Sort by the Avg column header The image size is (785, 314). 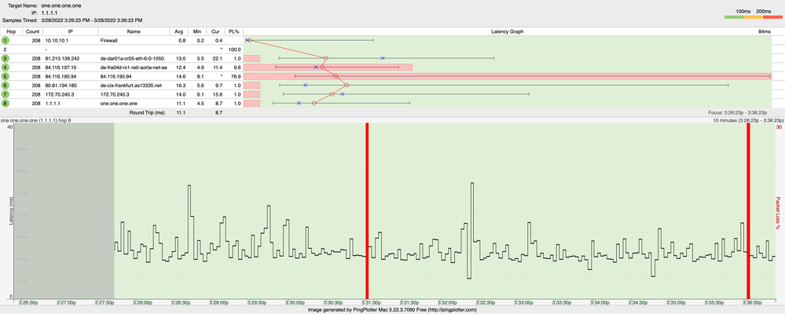(178, 31)
